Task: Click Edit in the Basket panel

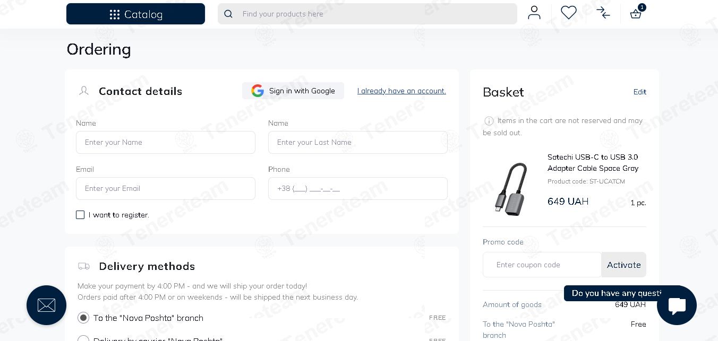Action: [x=640, y=92]
